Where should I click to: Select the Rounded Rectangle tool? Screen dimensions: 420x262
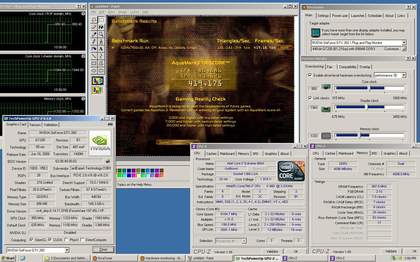click(101, 70)
